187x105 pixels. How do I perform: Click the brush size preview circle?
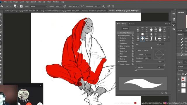click(15, 6)
